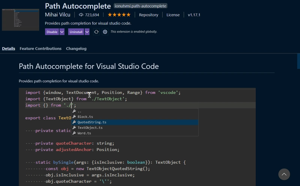
Task: Click the Uninstall button
Action: (x=76, y=32)
